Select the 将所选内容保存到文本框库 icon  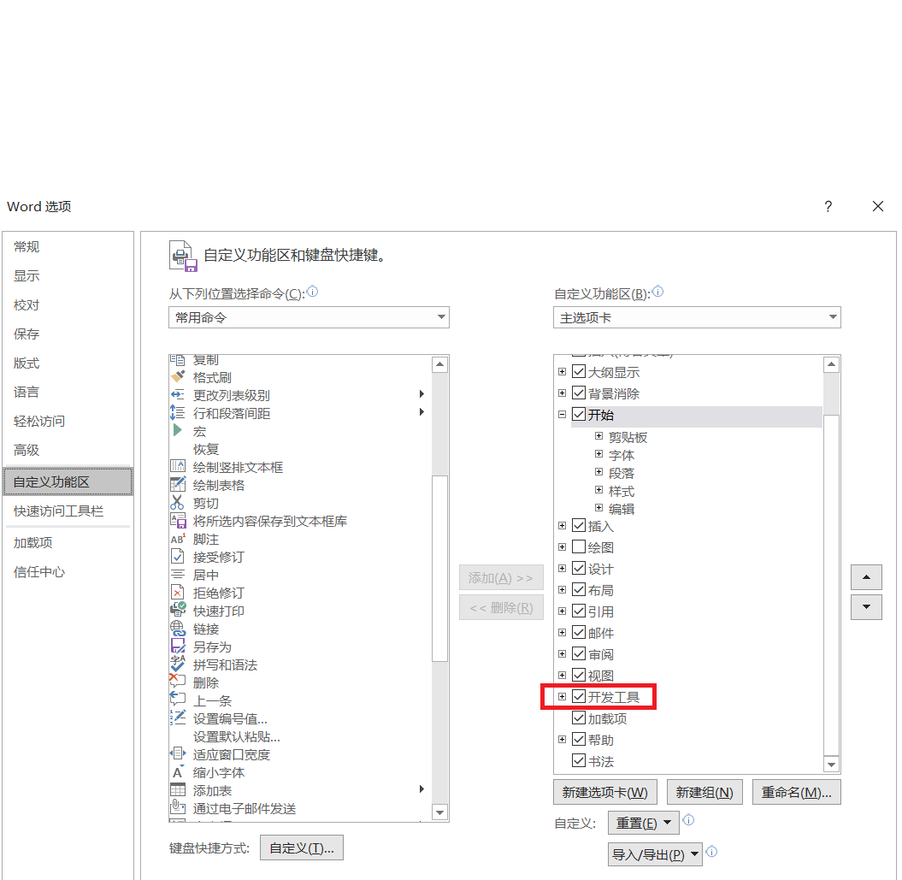tap(178, 521)
